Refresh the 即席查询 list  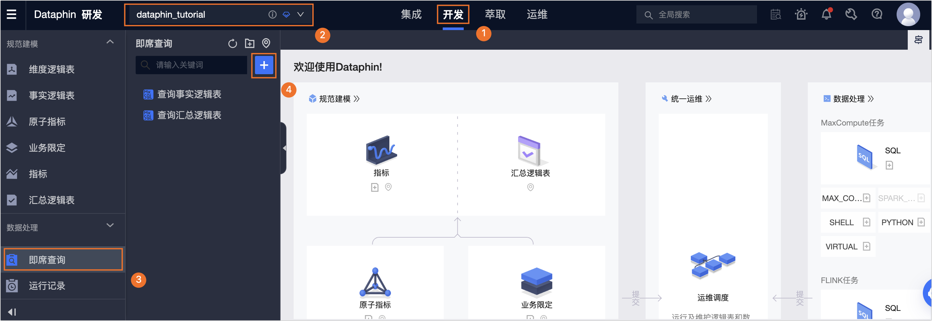(233, 44)
